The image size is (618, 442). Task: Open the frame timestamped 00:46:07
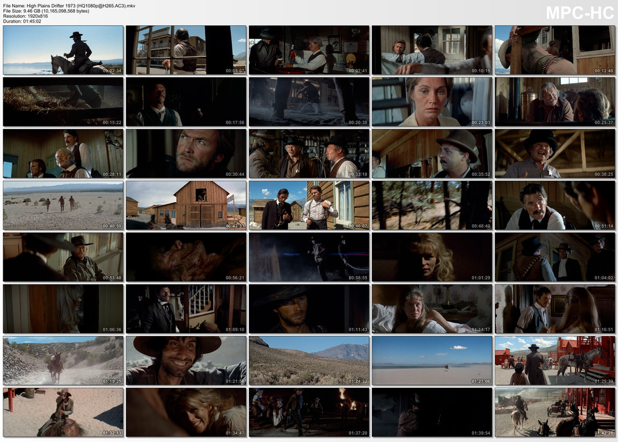click(x=309, y=206)
